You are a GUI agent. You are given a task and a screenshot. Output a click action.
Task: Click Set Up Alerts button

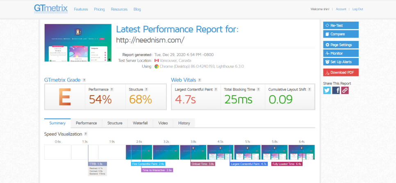point(341,62)
